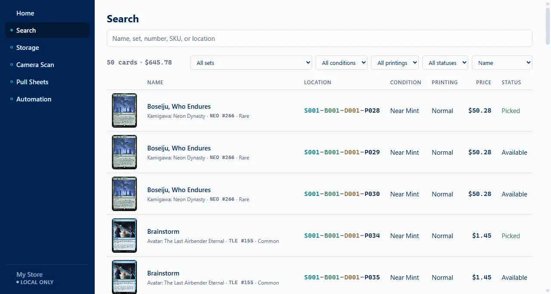This screenshot has width=551, height=294.
Task: Click Boseiju, Who Endures name at P028
Action: click(x=179, y=107)
